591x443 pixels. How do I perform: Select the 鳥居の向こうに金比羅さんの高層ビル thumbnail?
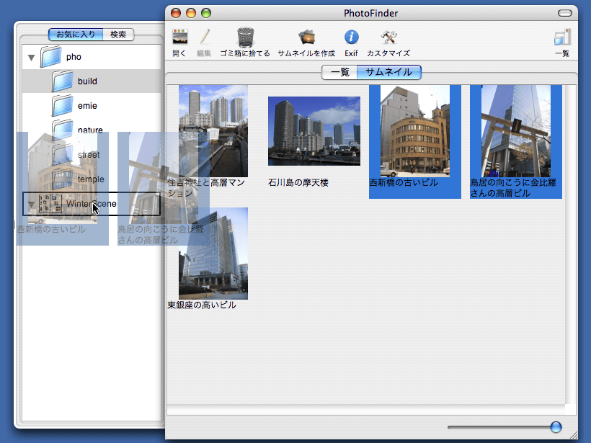click(516, 131)
